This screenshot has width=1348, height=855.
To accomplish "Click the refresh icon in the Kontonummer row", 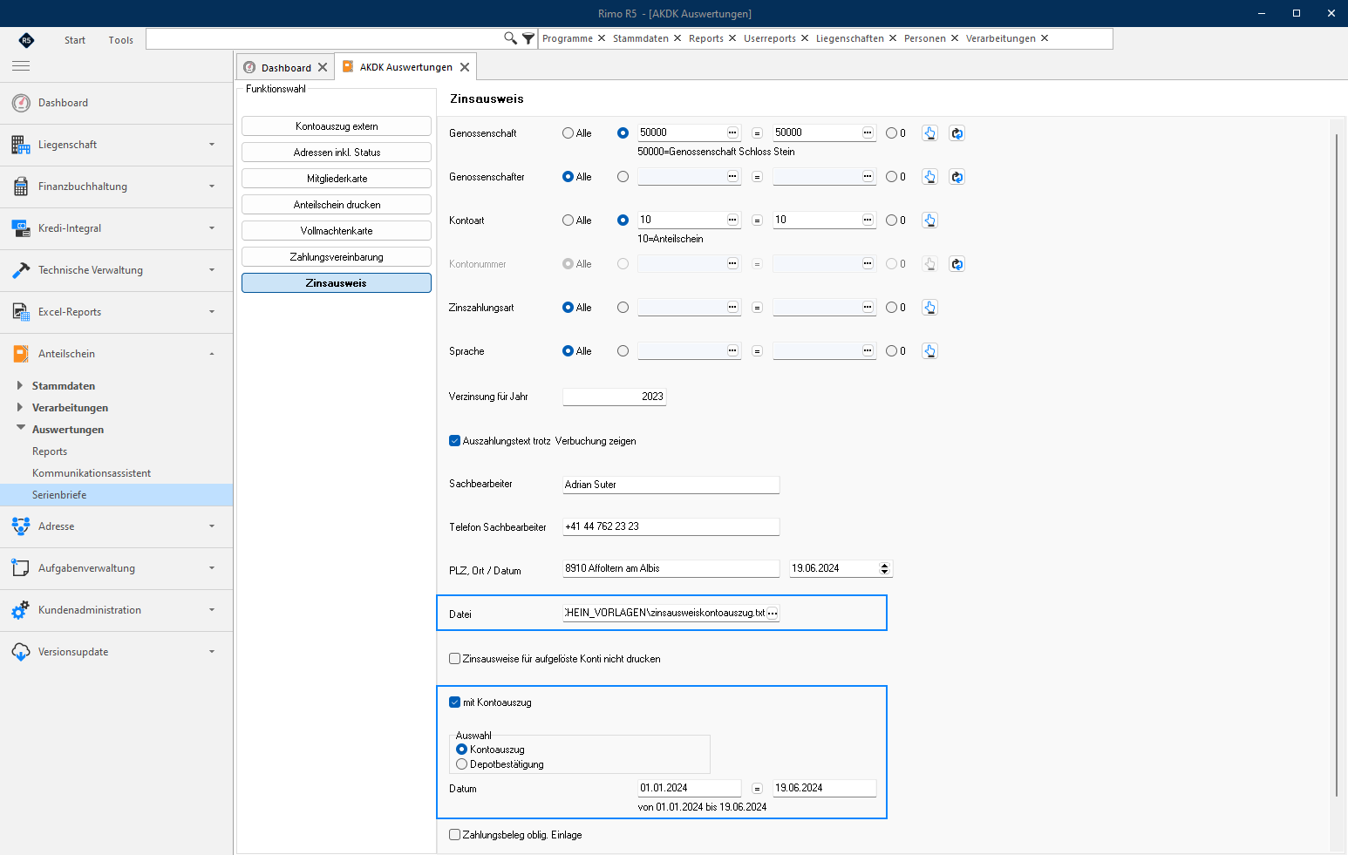I will click(957, 264).
